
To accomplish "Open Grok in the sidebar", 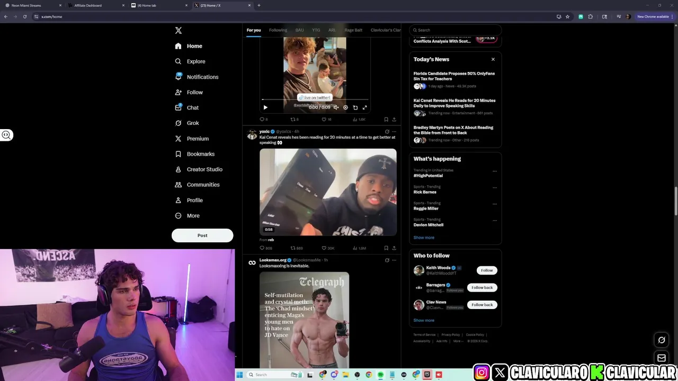I will pyautogui.click(x=186, y=123).
